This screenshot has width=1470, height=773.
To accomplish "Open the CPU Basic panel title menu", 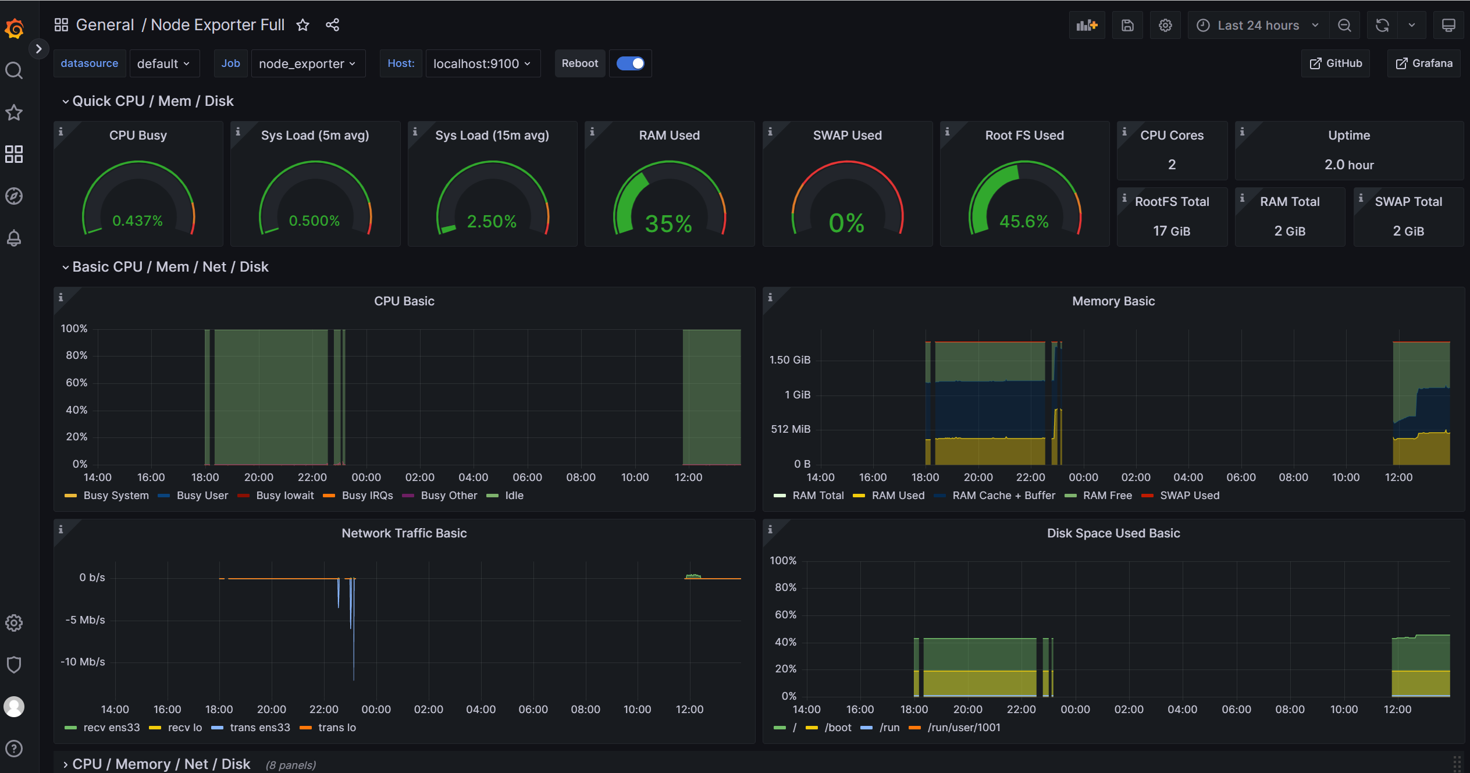I will (x=404, y=301).
